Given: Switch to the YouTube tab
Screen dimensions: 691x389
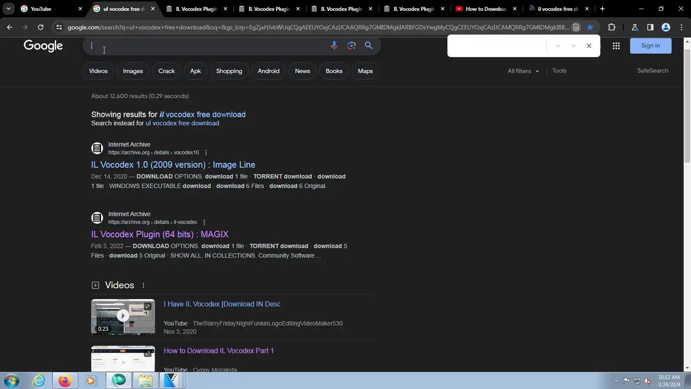Looking at the screenshot, I should 51,9.
